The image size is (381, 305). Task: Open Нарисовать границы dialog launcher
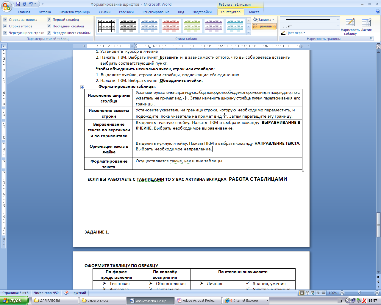point(371,39)
